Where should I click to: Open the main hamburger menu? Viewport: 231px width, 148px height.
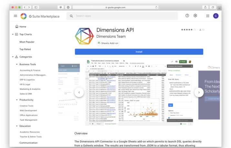pyautogui.click(x=15, y=16)
